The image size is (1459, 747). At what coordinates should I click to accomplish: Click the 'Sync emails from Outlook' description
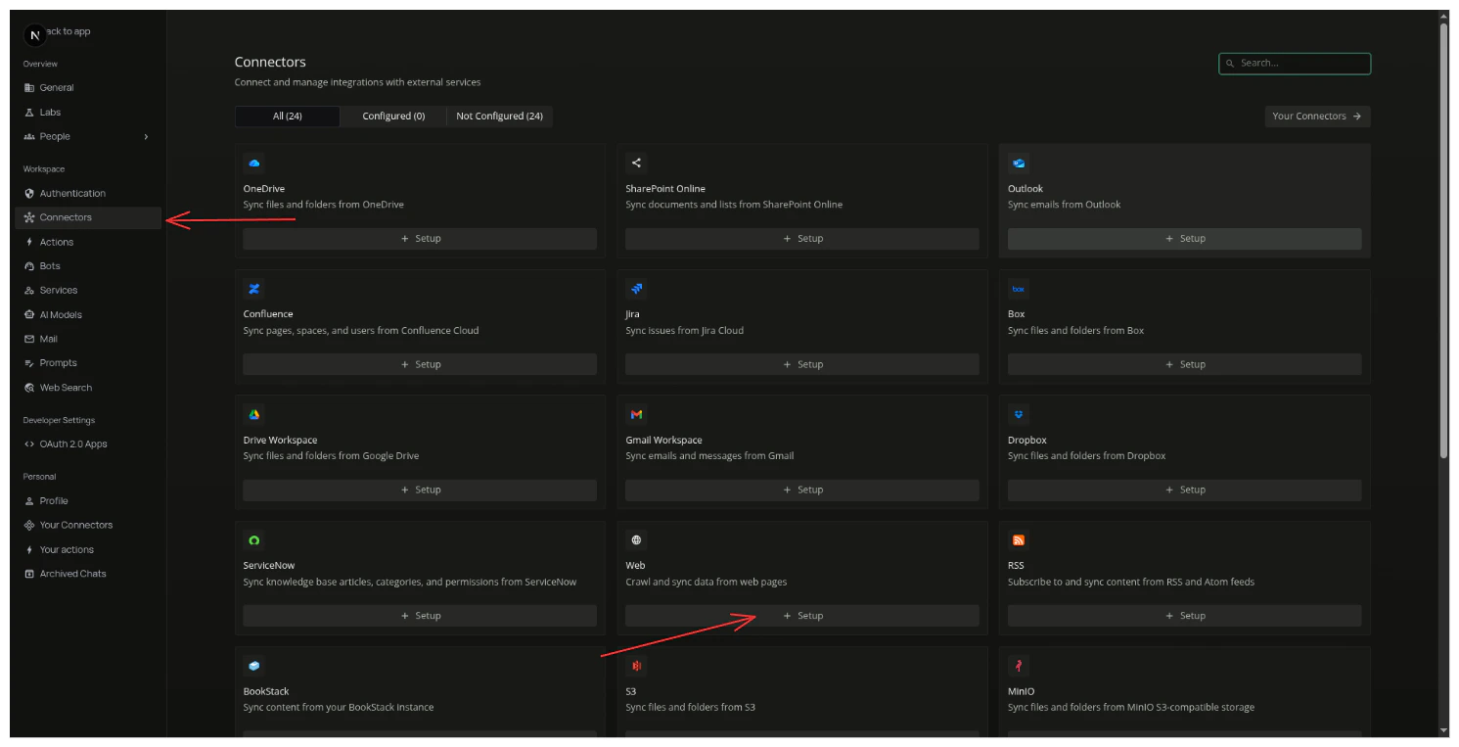pyautogui.click(x=1065, y=206)
